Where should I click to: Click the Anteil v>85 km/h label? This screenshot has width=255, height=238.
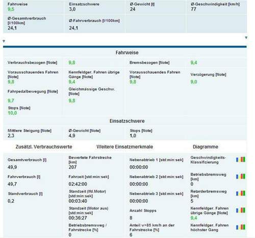pos(152,227)
